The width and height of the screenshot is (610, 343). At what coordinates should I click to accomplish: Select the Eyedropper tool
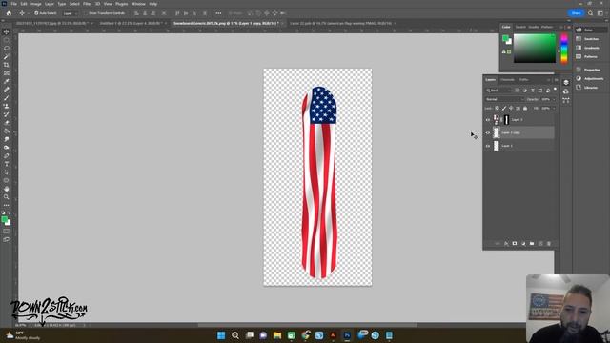coord(7,81)
